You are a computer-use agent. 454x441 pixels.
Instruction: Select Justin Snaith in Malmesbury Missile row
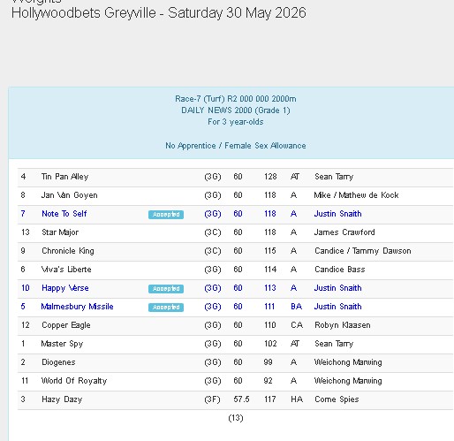(337, 307)
